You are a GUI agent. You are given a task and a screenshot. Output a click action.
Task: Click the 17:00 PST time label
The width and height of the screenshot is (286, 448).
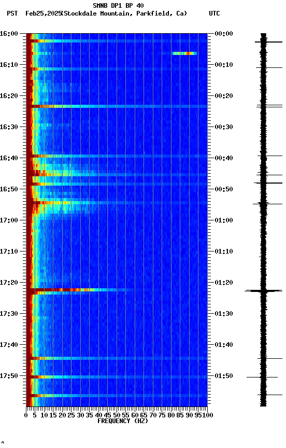pos(9,220)
